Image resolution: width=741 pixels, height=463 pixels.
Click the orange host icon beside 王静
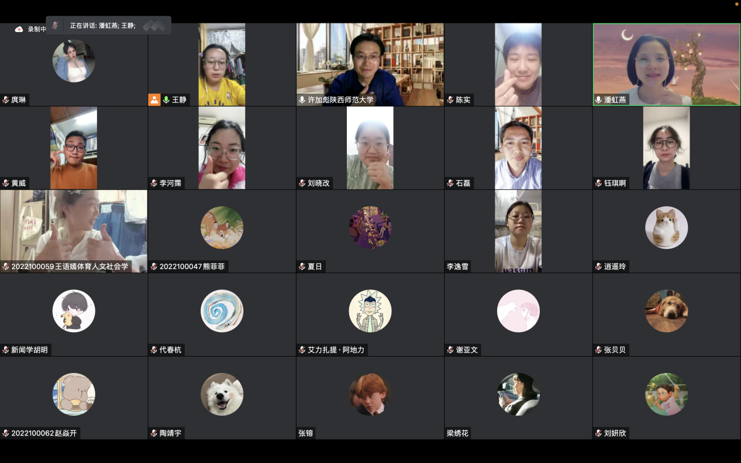click(x=154, y=99)
